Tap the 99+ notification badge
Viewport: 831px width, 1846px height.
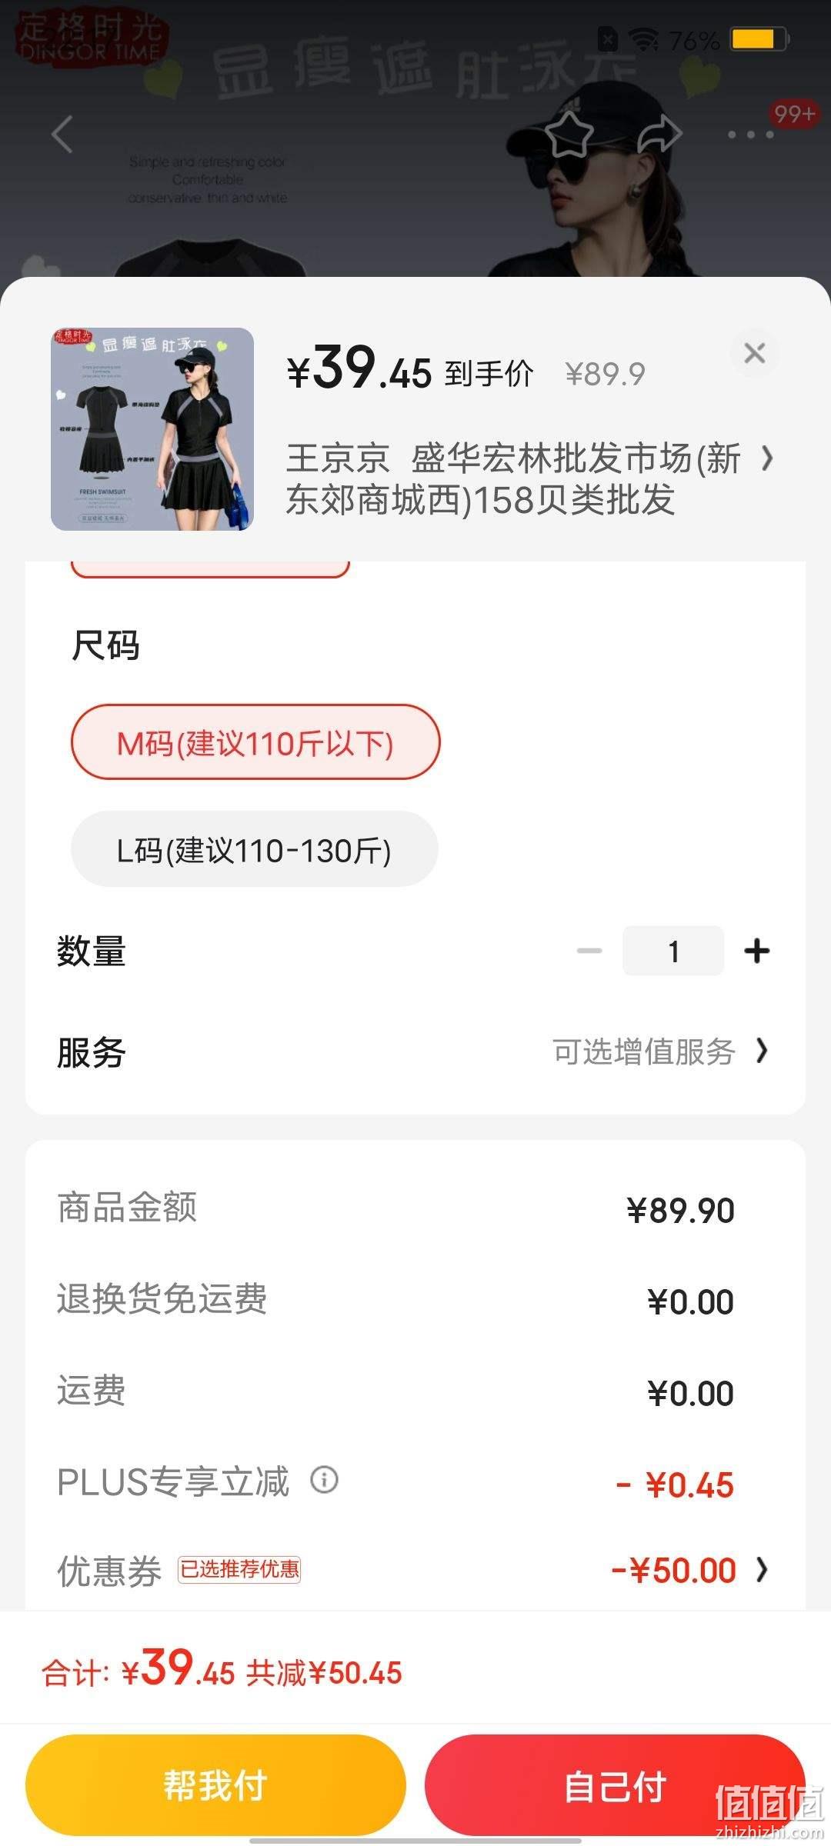pos(794,115)
